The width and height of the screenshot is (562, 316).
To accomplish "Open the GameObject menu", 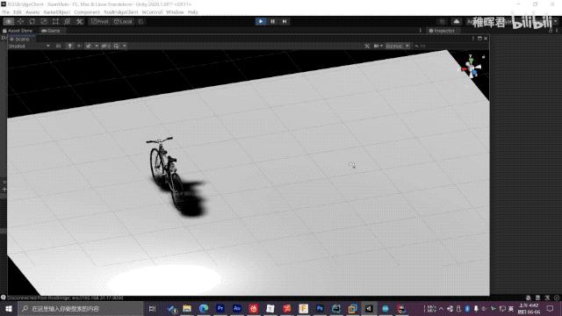I will pos(56,12).
